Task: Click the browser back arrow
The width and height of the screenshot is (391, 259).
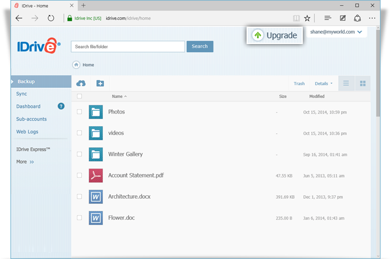Action: (x=19, y=18)
